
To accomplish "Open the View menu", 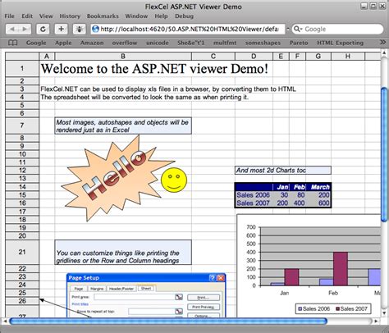I will (x=46, y=16).
